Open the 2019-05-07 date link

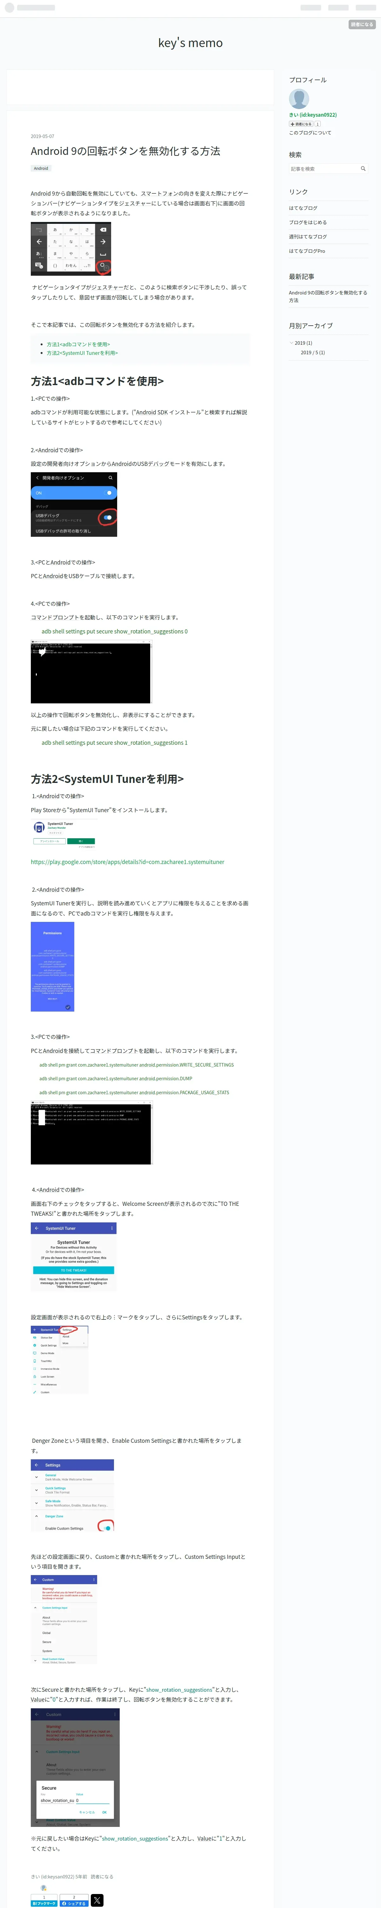[x=42, y=136]
